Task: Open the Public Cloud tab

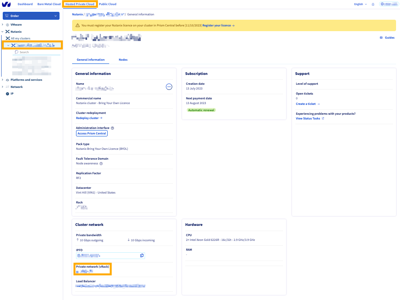Action: (x=108, y=4)
